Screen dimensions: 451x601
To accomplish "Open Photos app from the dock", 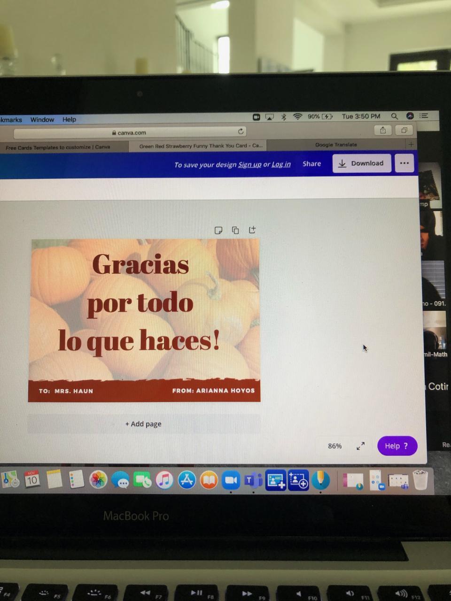I will [x=98, y=480].
